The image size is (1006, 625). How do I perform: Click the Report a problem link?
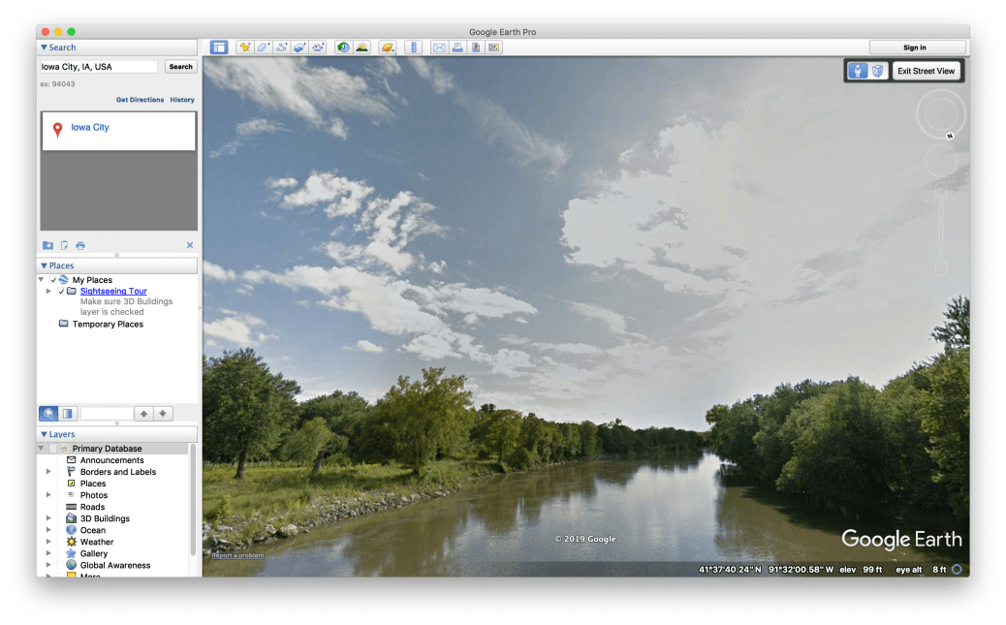pyautogui.click(x=236, y=555)
